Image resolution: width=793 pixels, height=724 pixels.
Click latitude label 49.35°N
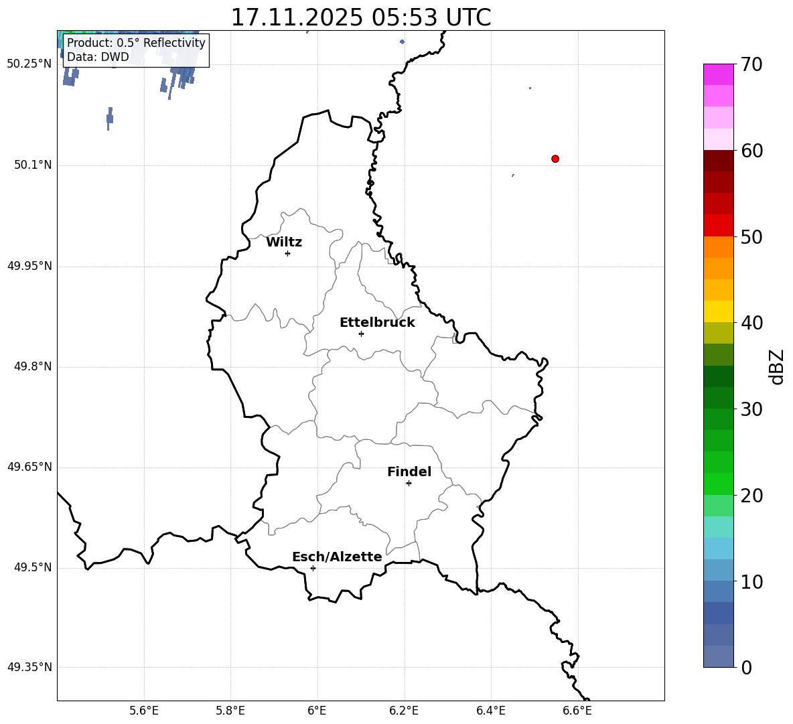pyautogui.click(x=29, y=667)
